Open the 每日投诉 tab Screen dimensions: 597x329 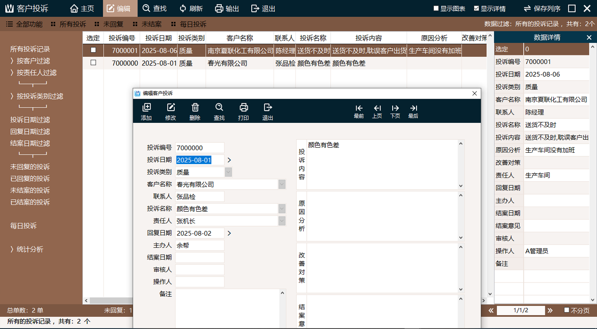click(x=188, y=24)
